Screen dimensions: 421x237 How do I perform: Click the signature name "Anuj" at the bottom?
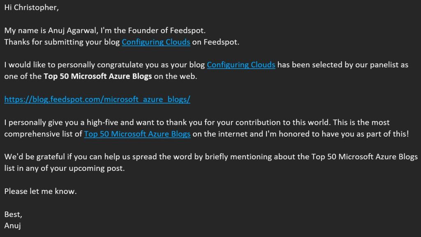point(12,225)
